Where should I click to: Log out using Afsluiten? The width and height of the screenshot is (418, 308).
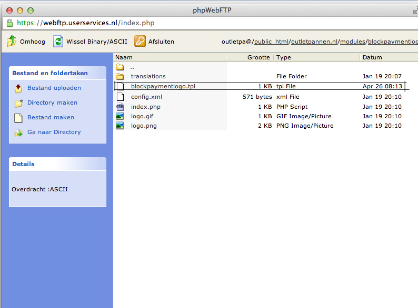coord(154,42)
